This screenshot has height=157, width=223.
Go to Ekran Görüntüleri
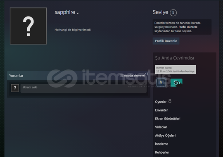click(168, 119)
